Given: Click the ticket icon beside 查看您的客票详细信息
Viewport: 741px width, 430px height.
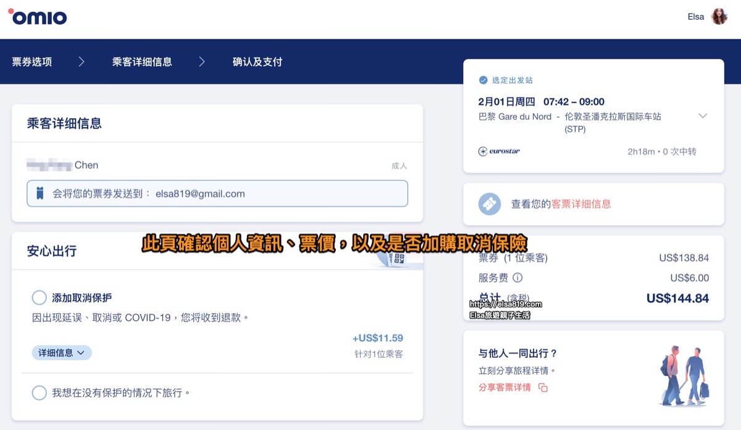Looking at the screenshot, I should pos(490,204).
